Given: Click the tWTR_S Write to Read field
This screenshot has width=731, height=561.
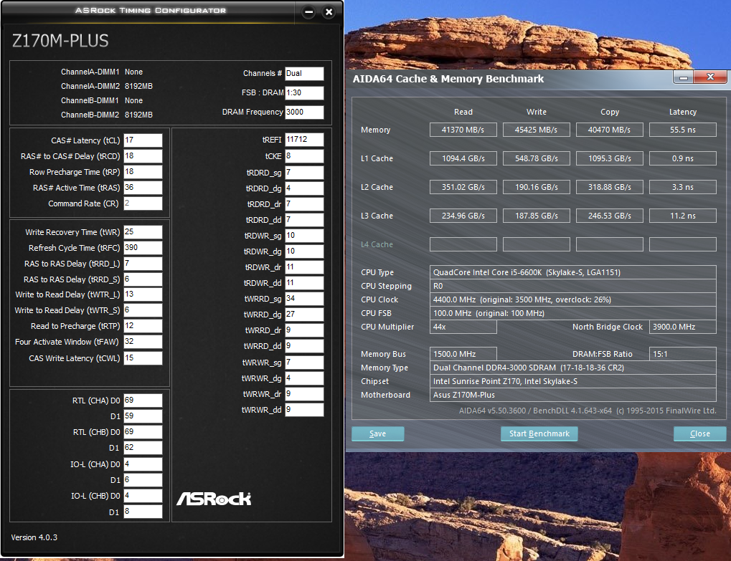Looking at the screenshot, I should (143, 310).
